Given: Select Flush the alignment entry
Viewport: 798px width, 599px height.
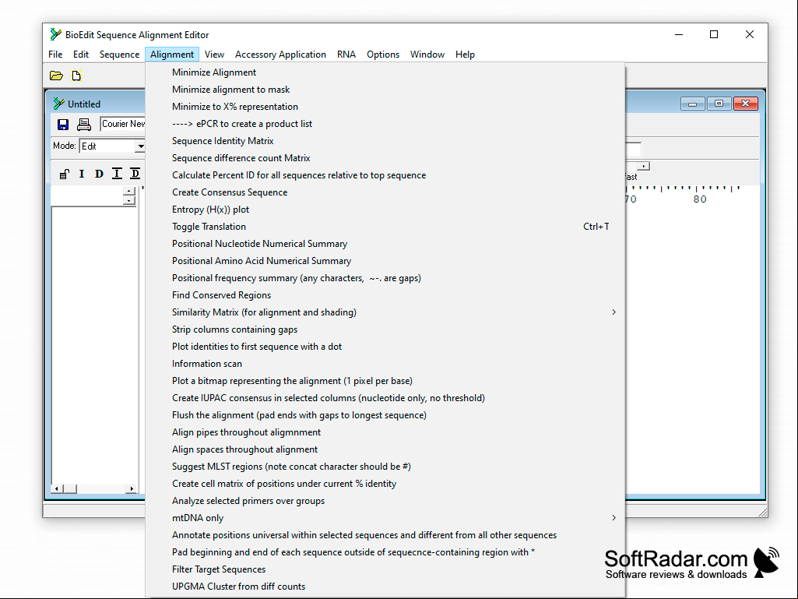Looking at the screenshot, I should click(x=385, y=415).
